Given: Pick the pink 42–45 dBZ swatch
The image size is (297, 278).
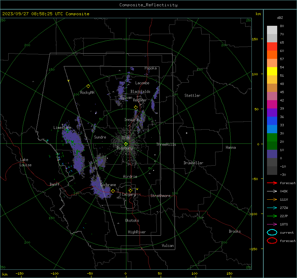Looking at the screenshot, I should (272, 96).
